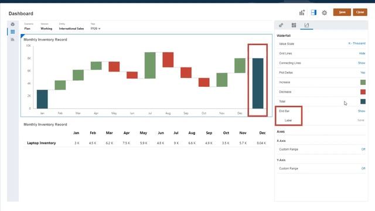Open dashboard settings gear
This screenshot has width=375, height=211.
click(x=324, y=13)
